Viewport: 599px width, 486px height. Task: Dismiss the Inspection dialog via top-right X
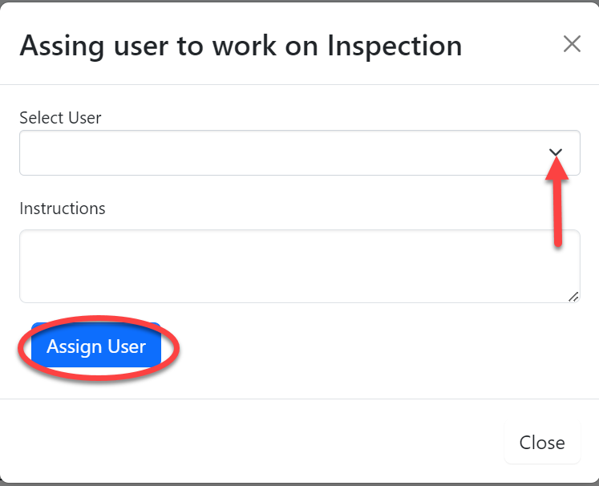[572, 44]
